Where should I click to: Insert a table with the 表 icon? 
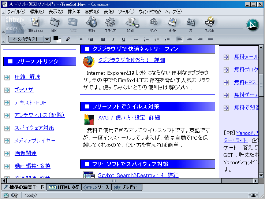[191, 25]
